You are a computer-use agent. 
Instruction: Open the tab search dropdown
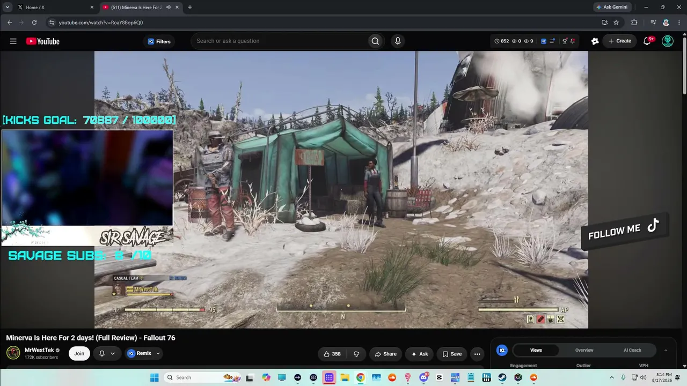(x=7, y=7)
